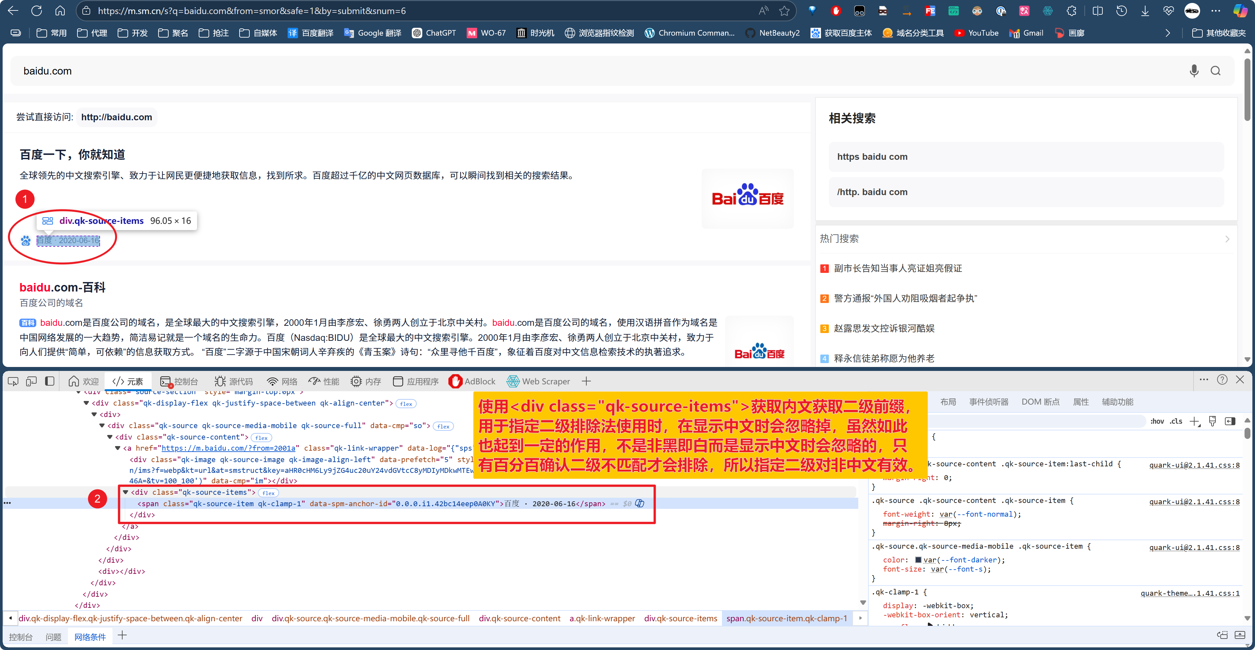Open the m.baidu.com href link in DOM

228,448
